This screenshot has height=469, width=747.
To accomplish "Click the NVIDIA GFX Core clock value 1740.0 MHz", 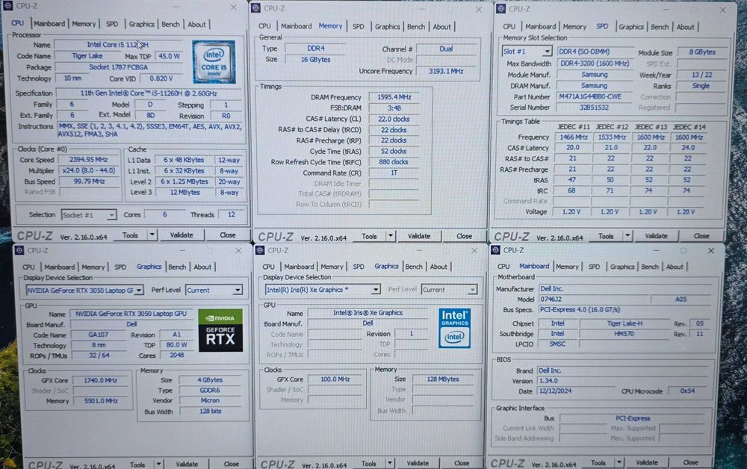I will pyautogui.click(x=101, y=380).
